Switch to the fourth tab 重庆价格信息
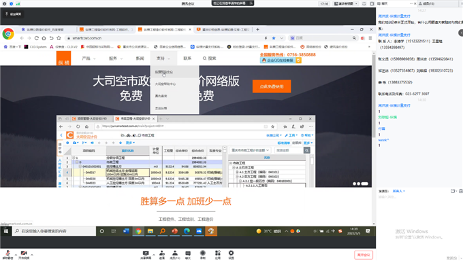 (223, 29)
